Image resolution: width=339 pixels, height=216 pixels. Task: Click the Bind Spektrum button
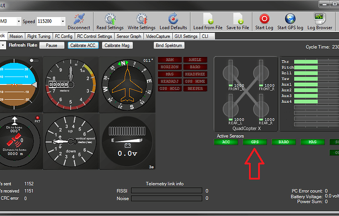[x=169, y=46]
